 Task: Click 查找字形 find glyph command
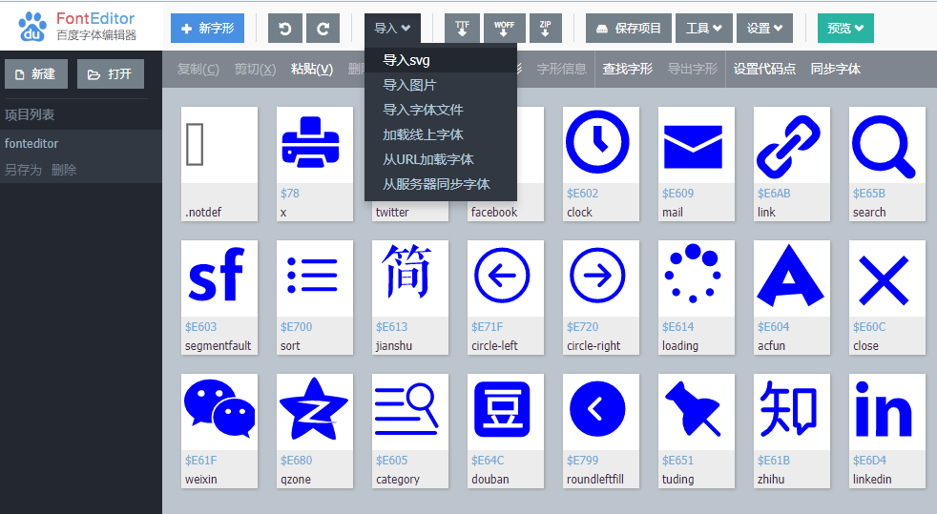[x=628, y=70]
